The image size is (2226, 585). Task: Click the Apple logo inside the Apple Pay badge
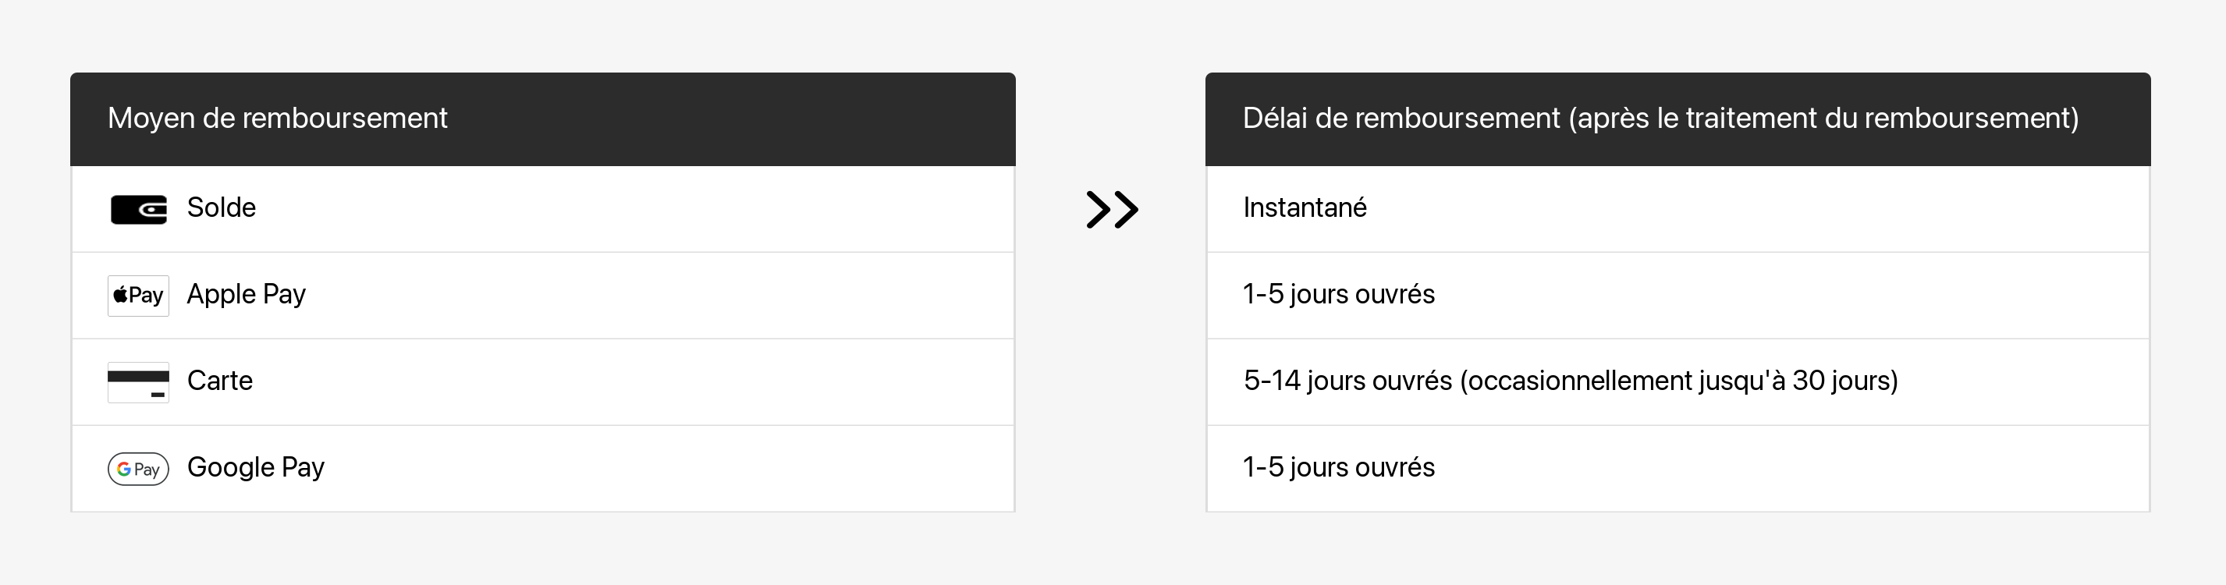pyautogui.click(x=121, y=296)
